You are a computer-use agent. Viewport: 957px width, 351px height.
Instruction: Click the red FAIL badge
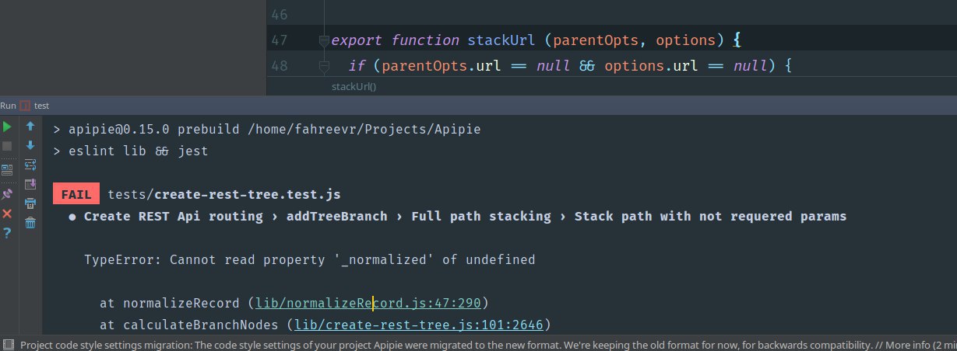point(76,194)
